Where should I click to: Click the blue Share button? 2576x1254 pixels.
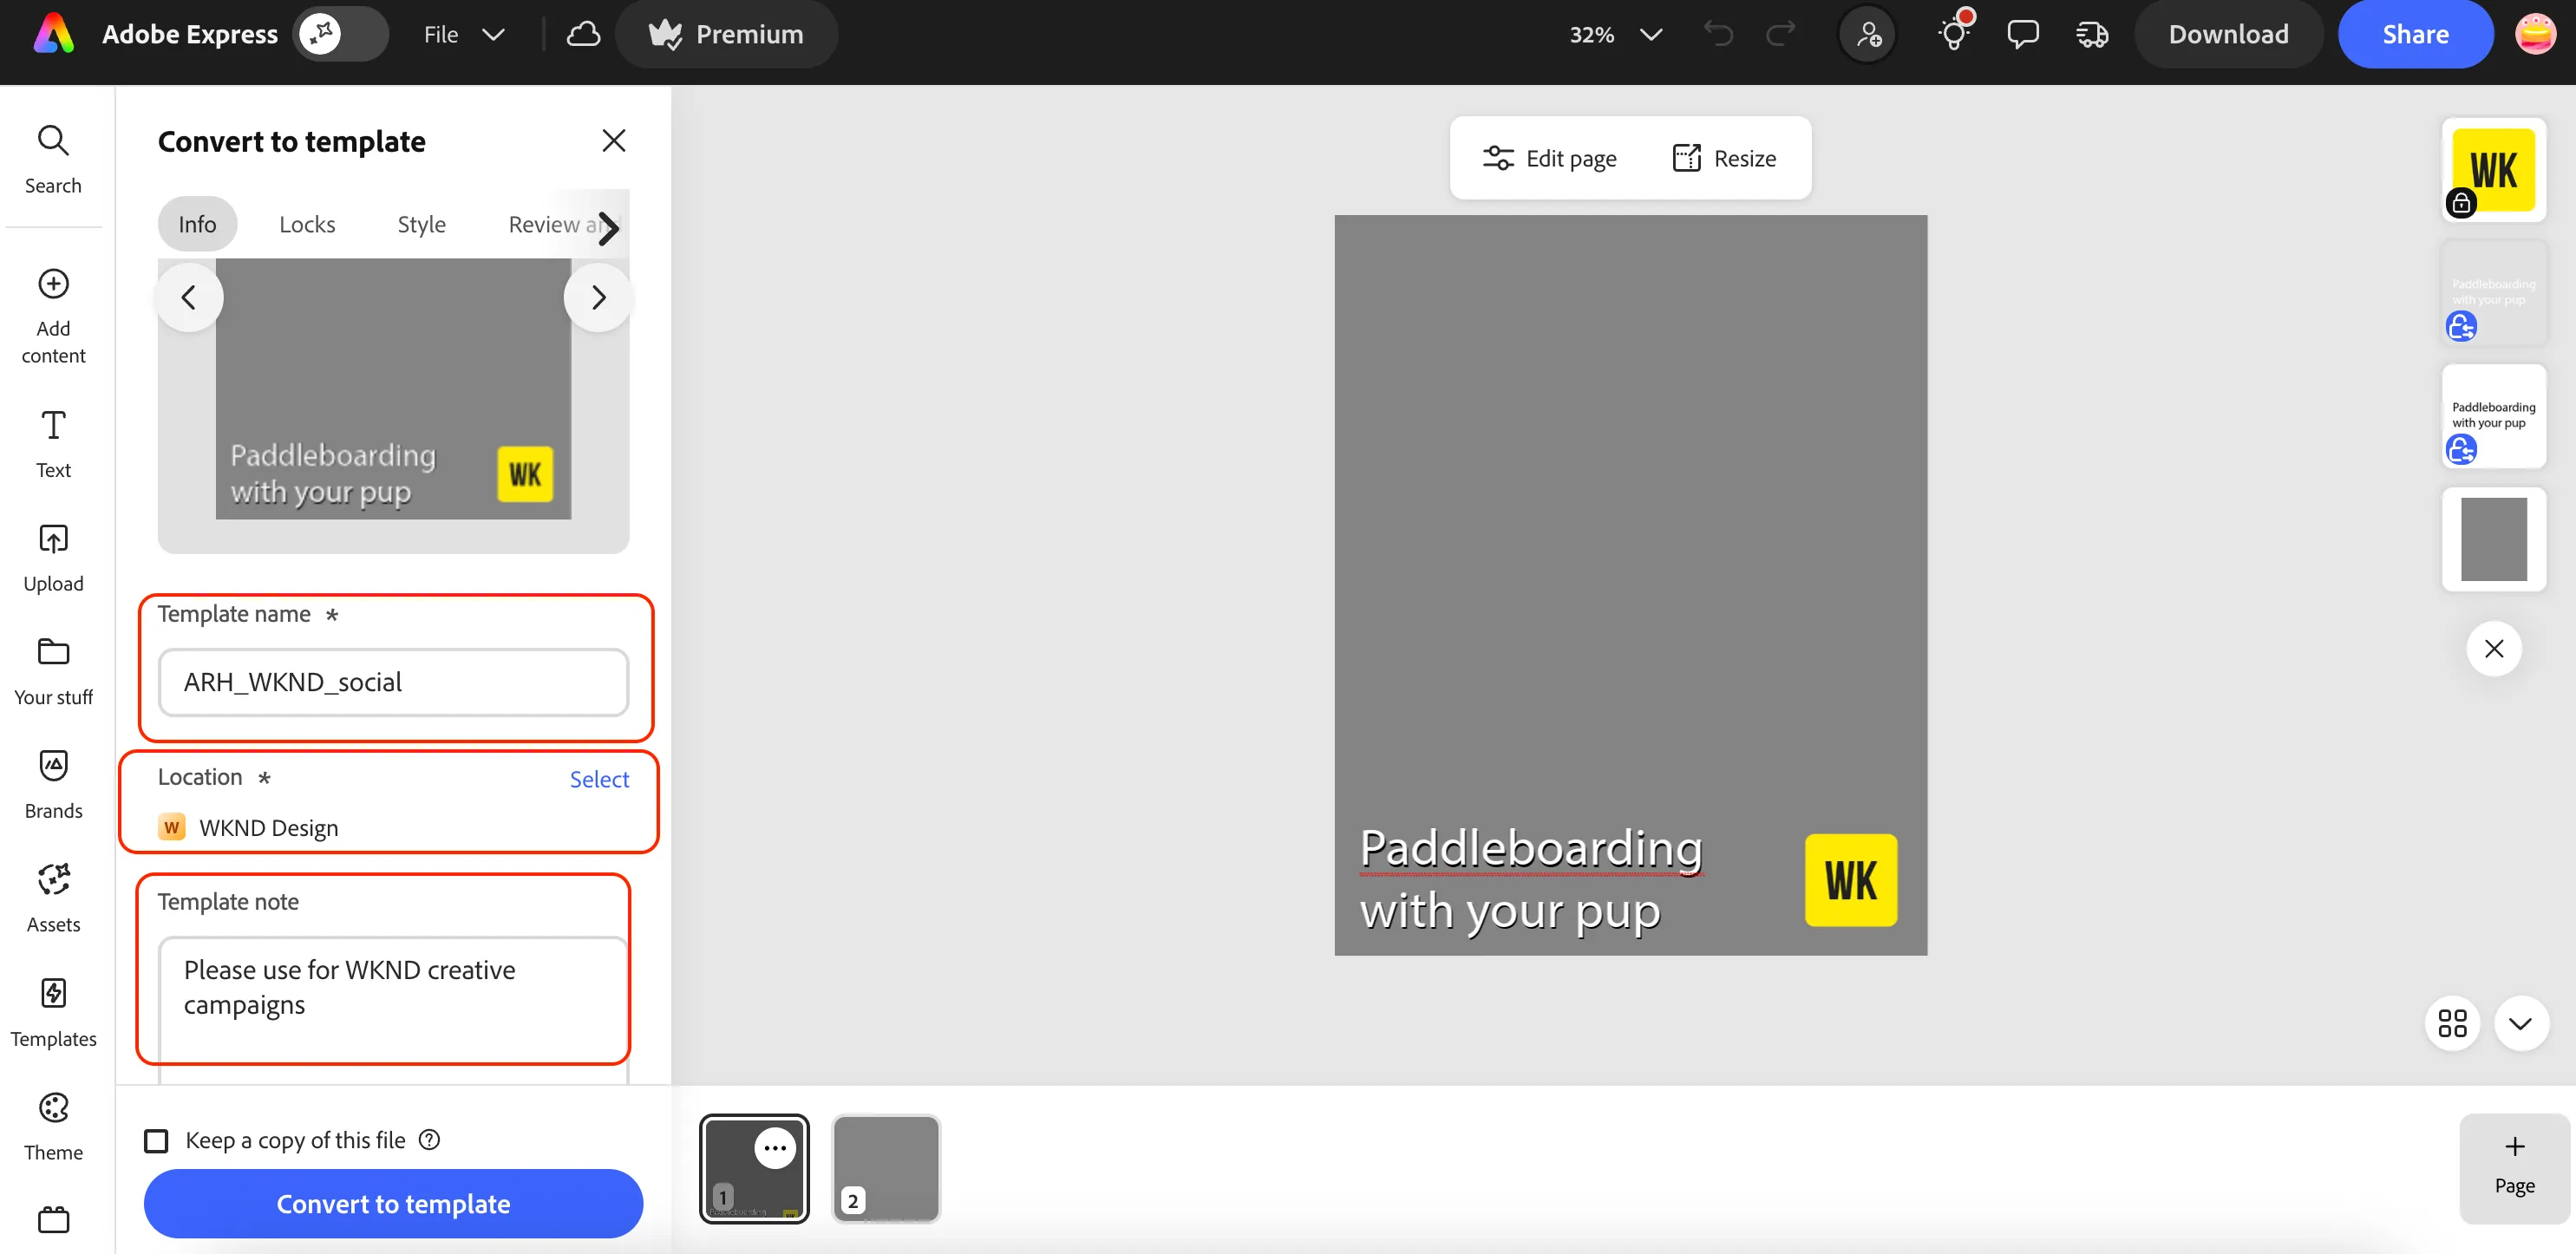2415,34
